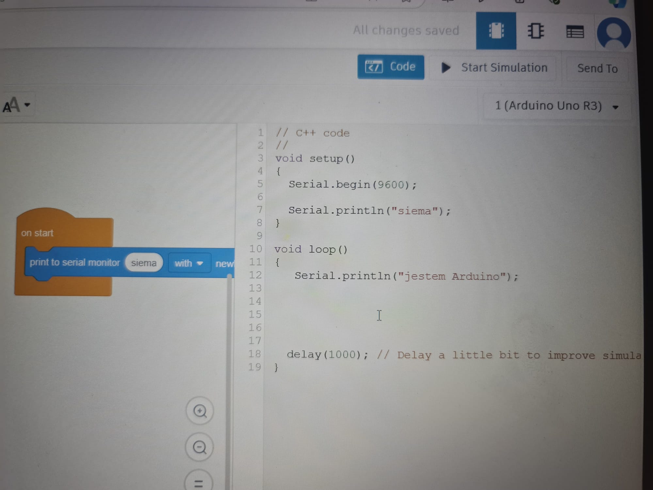Click code line delay(1000);

(x=327, y=354)
